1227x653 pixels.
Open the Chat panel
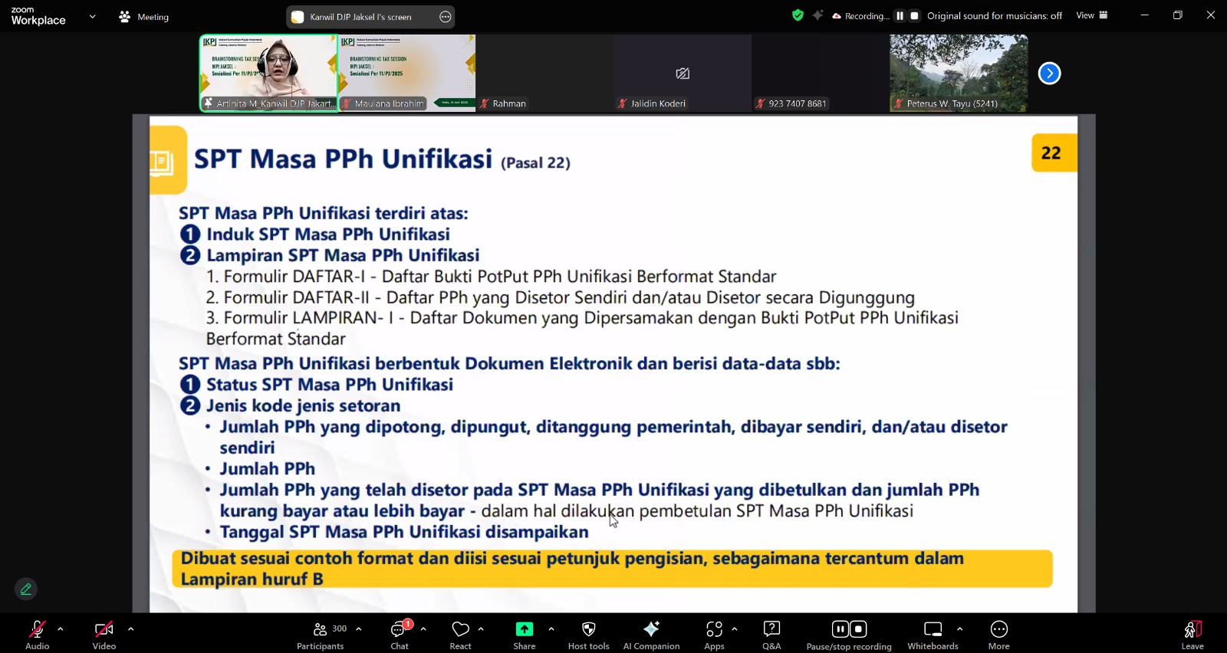[x=399, y=635]
